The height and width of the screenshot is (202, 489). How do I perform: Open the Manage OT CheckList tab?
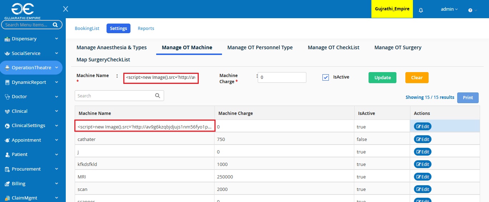(x=334, y=47)
